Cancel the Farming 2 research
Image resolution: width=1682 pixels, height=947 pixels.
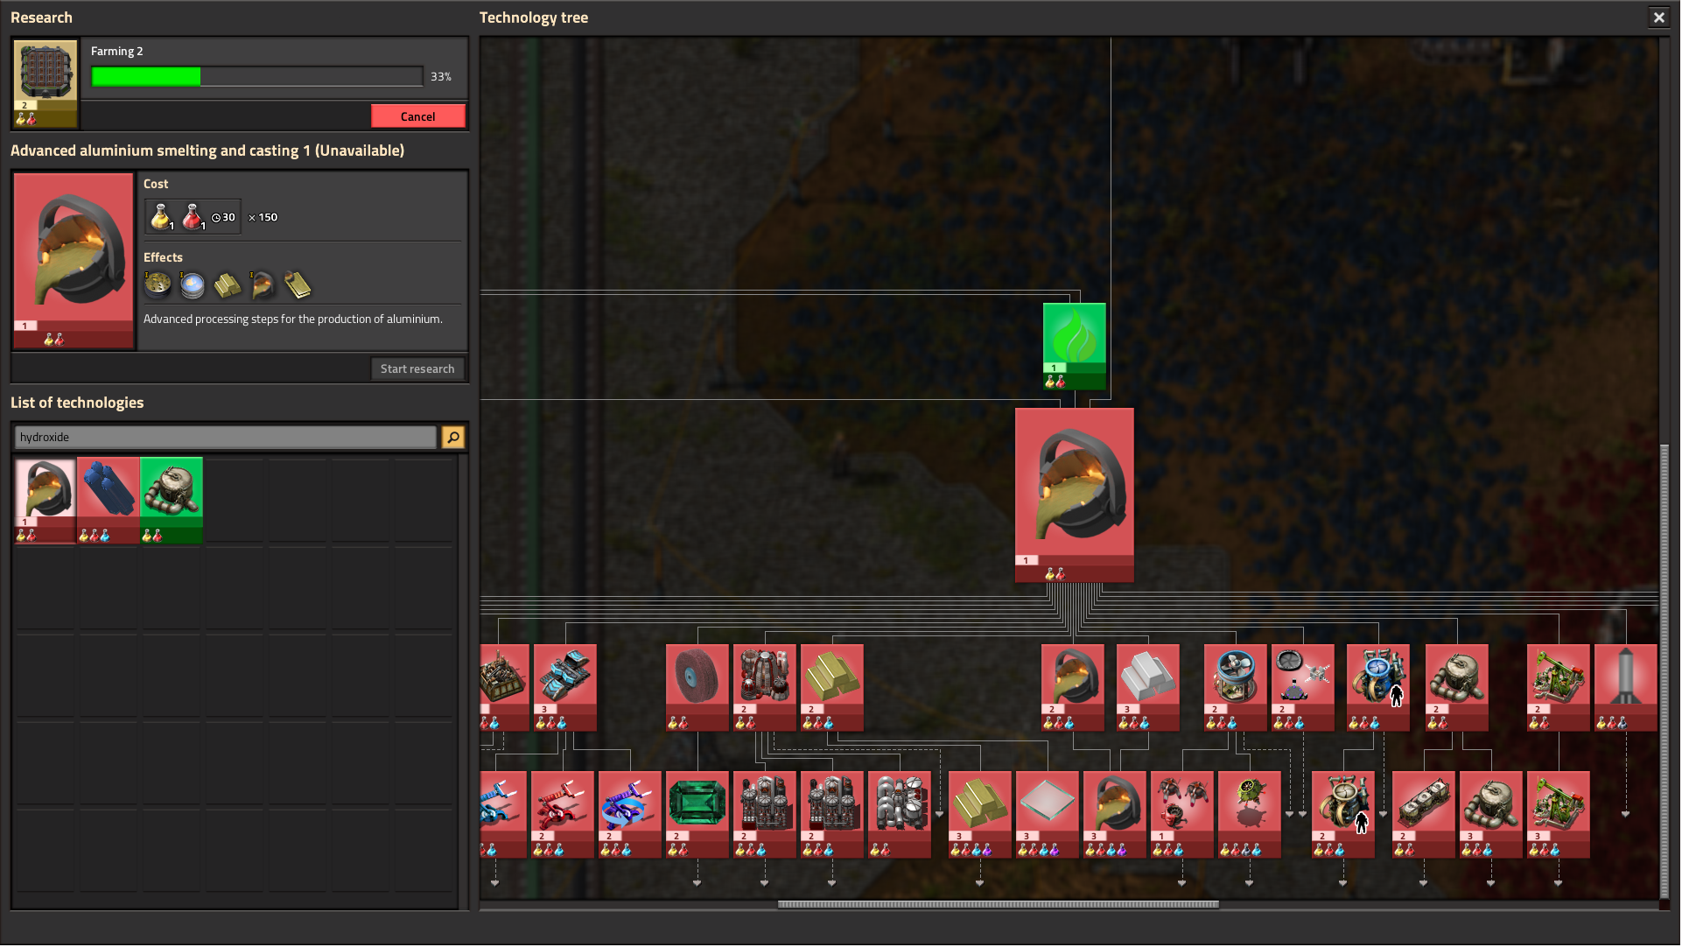pyautogui.click(x=417, y=116)
